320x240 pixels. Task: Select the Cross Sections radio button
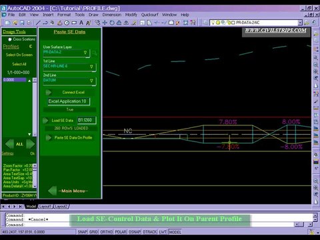point(10,39)
